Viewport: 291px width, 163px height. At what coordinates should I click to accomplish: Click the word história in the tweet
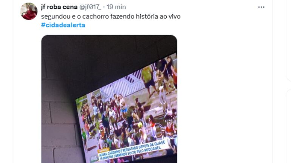tap(147, 17)
